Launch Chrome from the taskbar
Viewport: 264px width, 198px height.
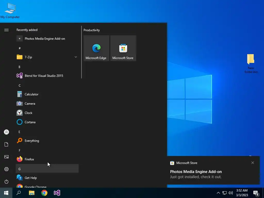click(44, 193)
